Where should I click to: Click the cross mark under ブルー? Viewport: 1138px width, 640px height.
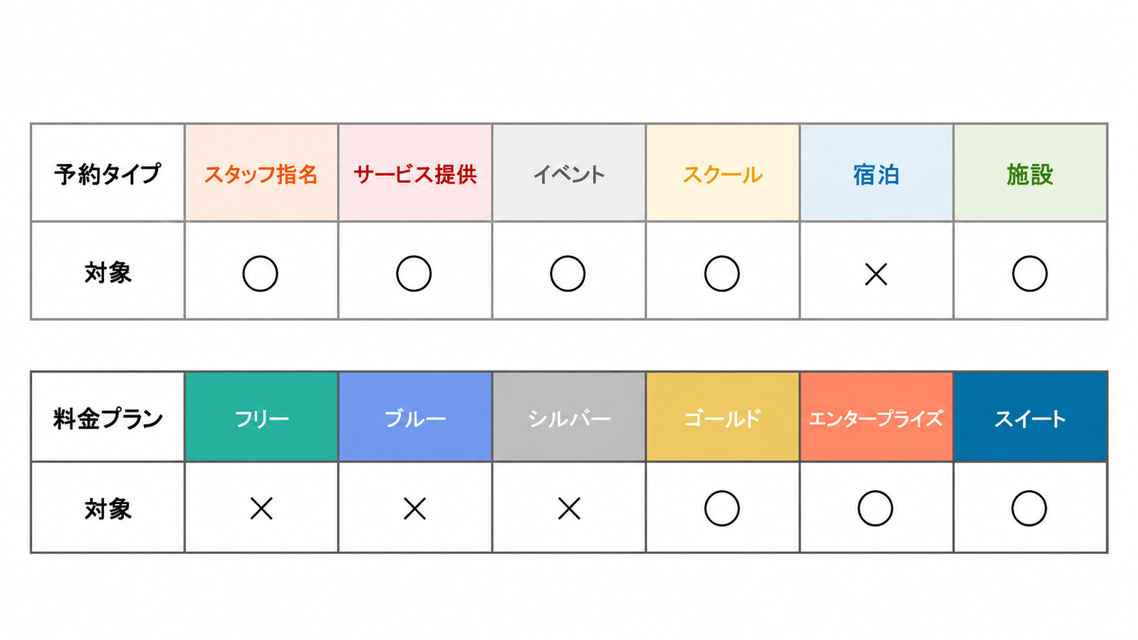tap(414, 508)
